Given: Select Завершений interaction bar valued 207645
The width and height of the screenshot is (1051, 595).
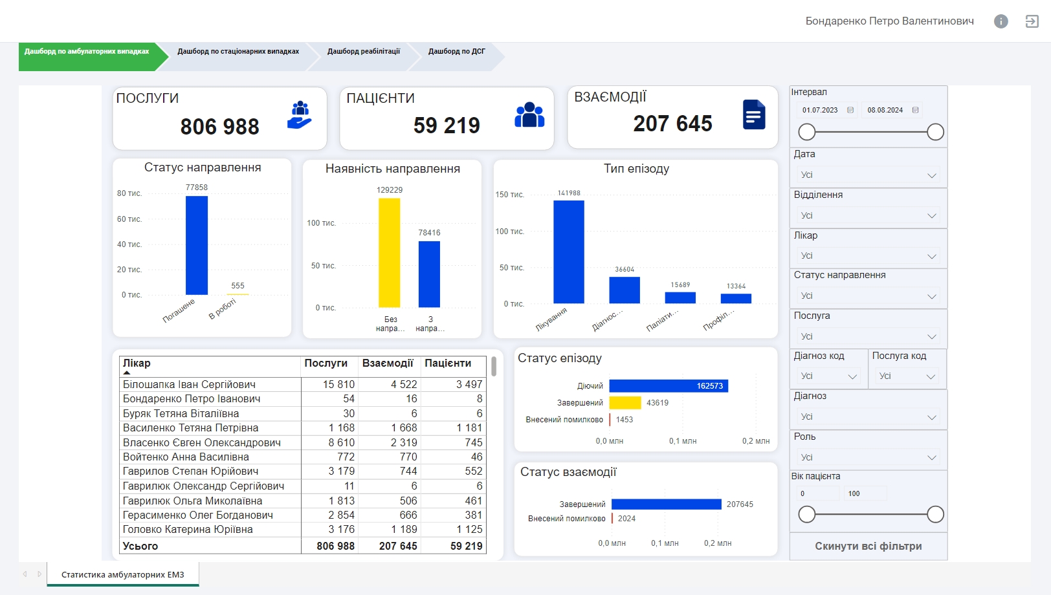Looking at the screenshot, I should click(x=667, y=504).
